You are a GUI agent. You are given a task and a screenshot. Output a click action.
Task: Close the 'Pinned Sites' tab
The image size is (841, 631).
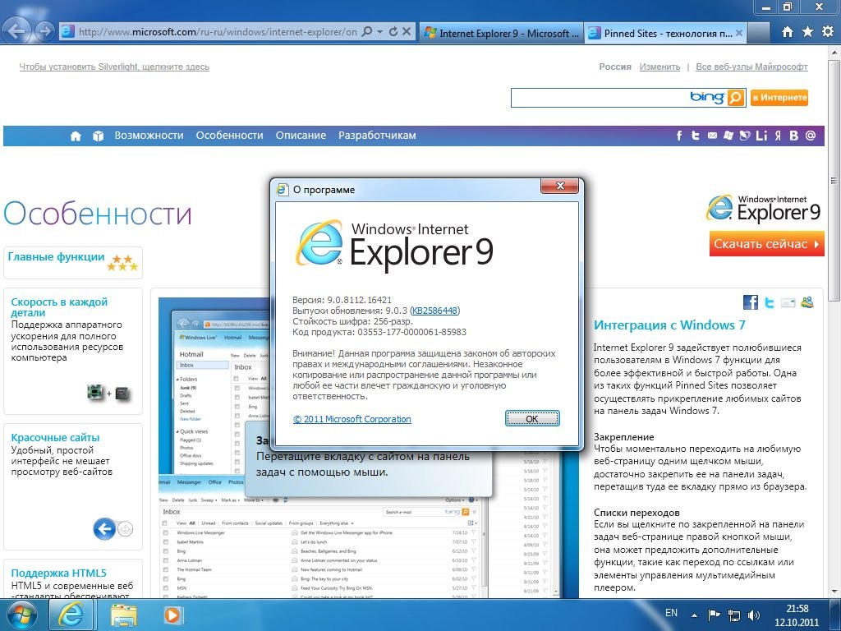[739, 33]
